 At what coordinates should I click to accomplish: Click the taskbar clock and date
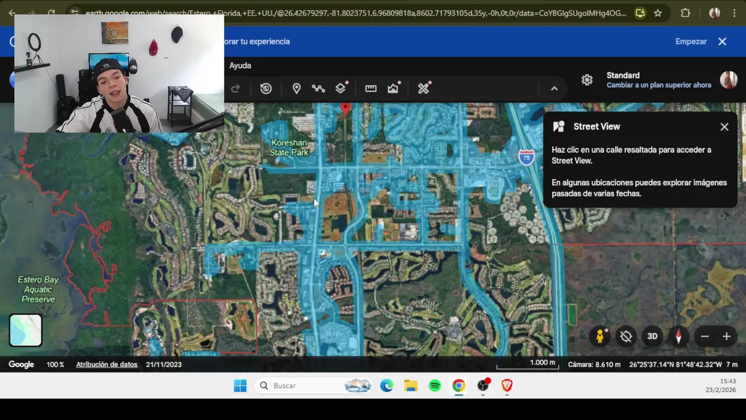coord(721,386)
